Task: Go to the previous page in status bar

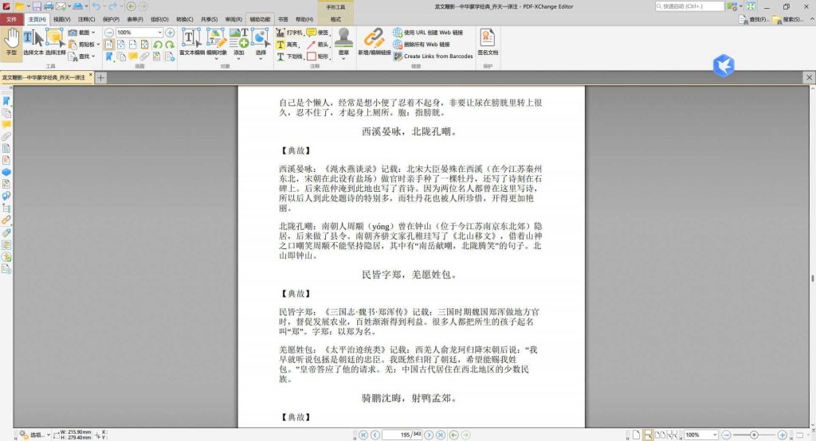Action: click(x=375, y=435)
